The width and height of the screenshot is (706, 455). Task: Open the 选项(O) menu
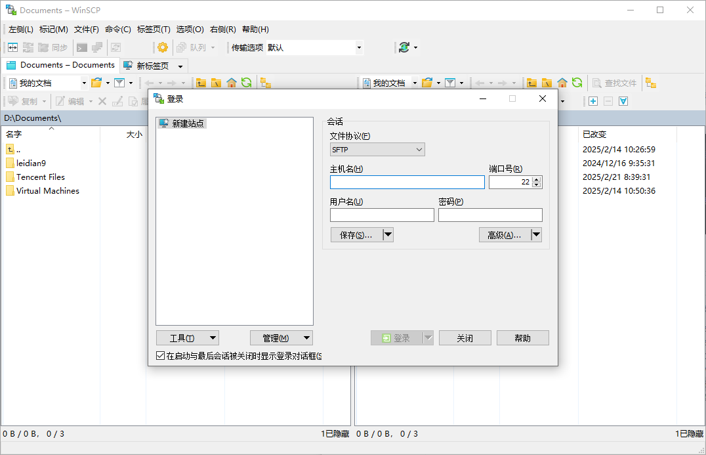pyautogui.click(x=190, y=30)
